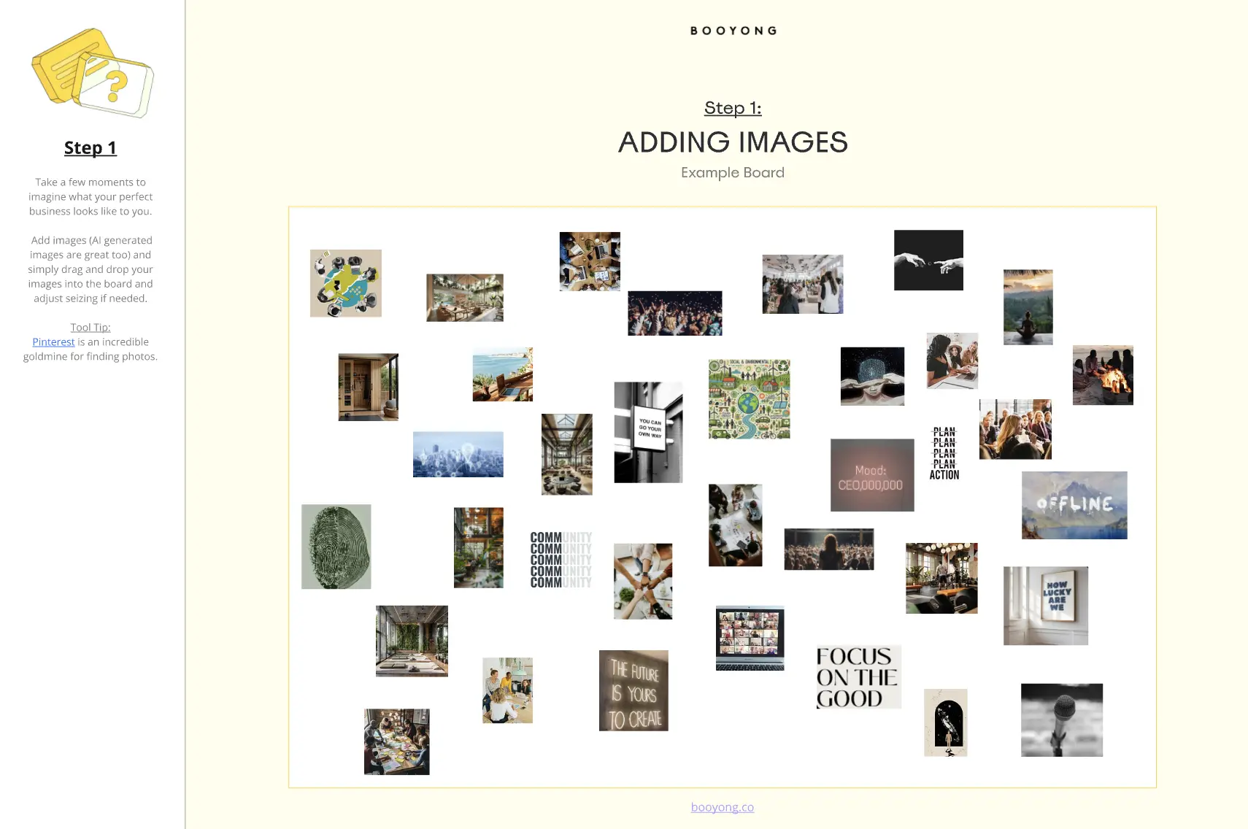Select the yoga studio with mats image
This screenshot has height=829, width=1248.
[412, 641]
